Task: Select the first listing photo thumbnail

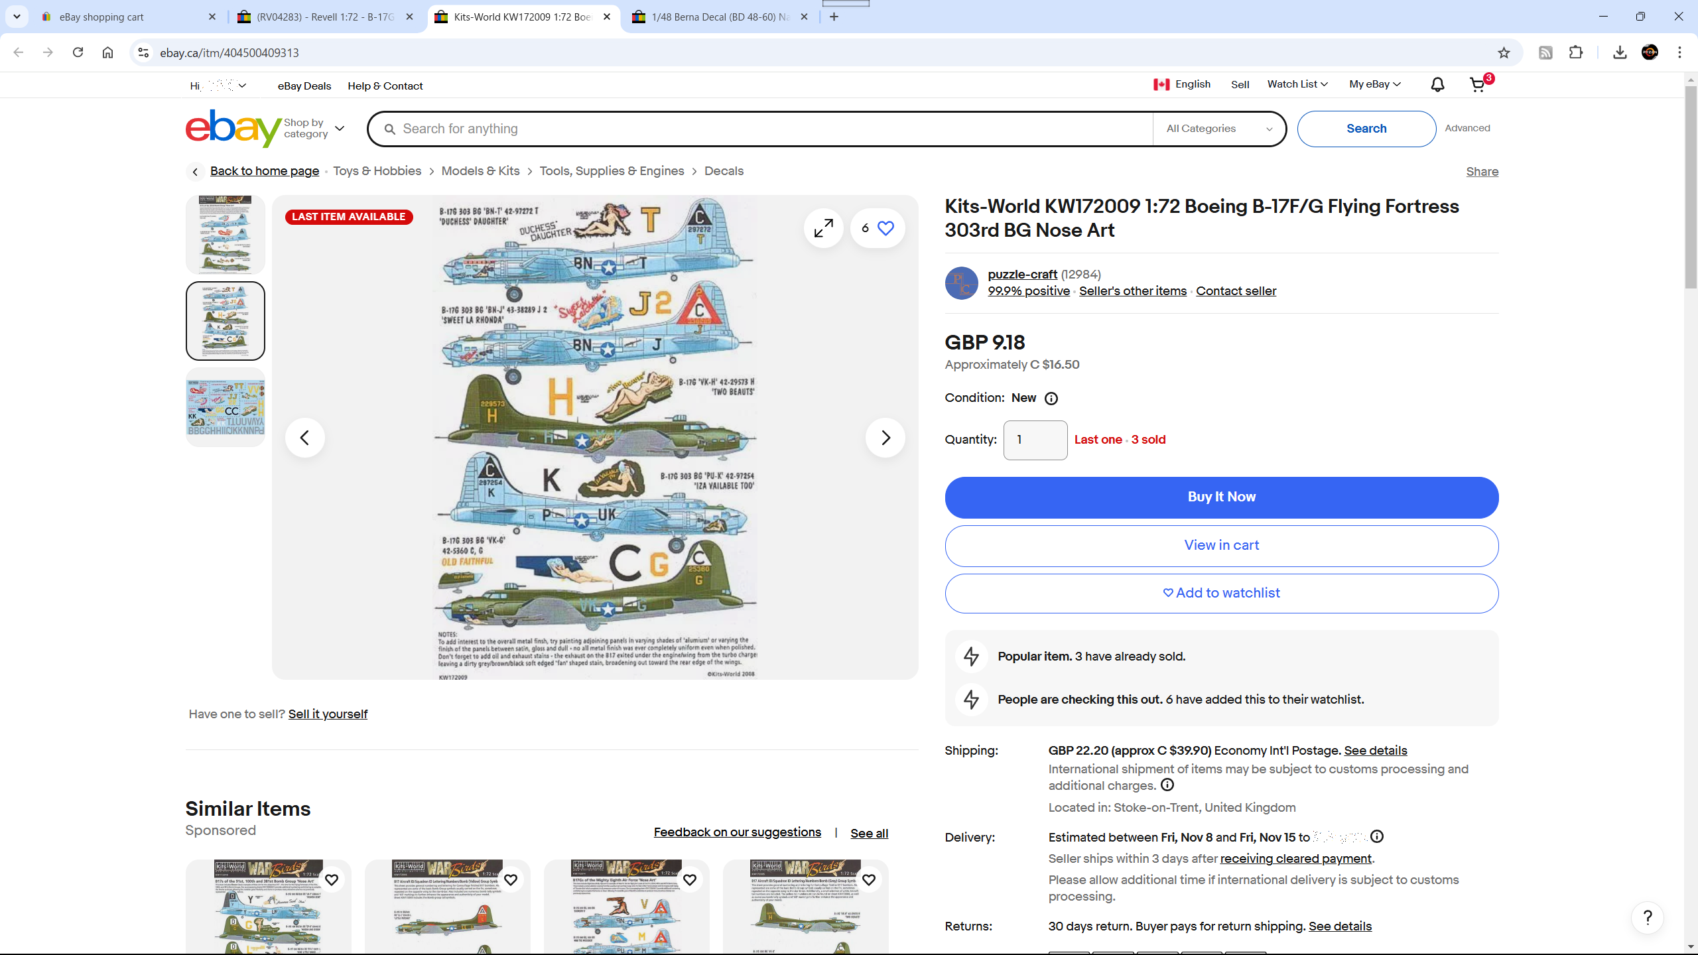Action: (x=226, y=235)
